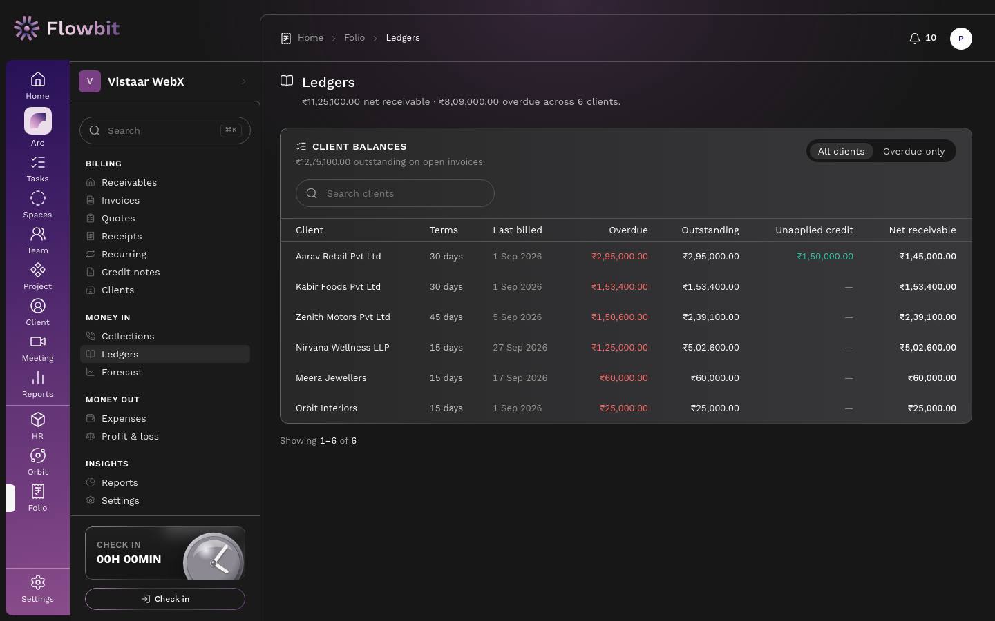Filter balances to Overdue only

[913, 151]
